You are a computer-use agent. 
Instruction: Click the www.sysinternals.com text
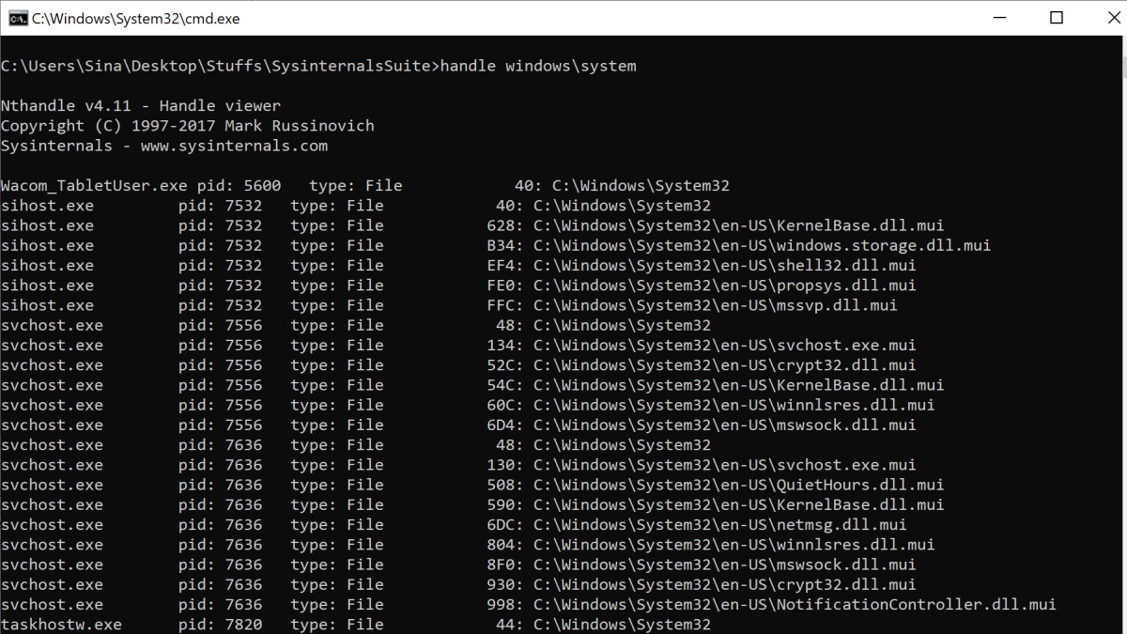point(234,146)
